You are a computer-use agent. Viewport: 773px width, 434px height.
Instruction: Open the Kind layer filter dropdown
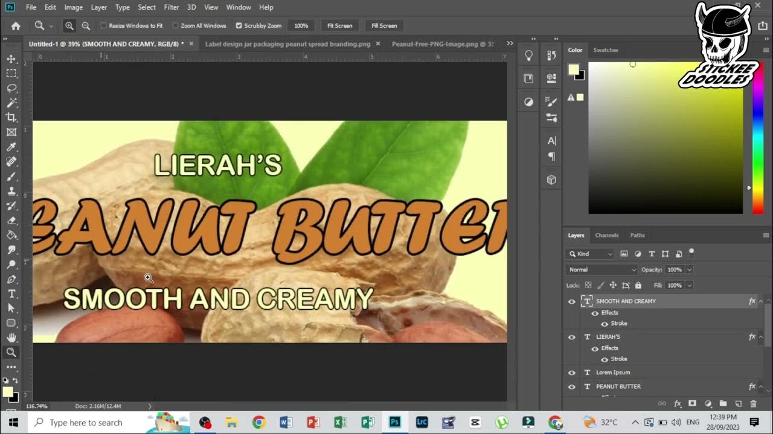pos(590,254)
